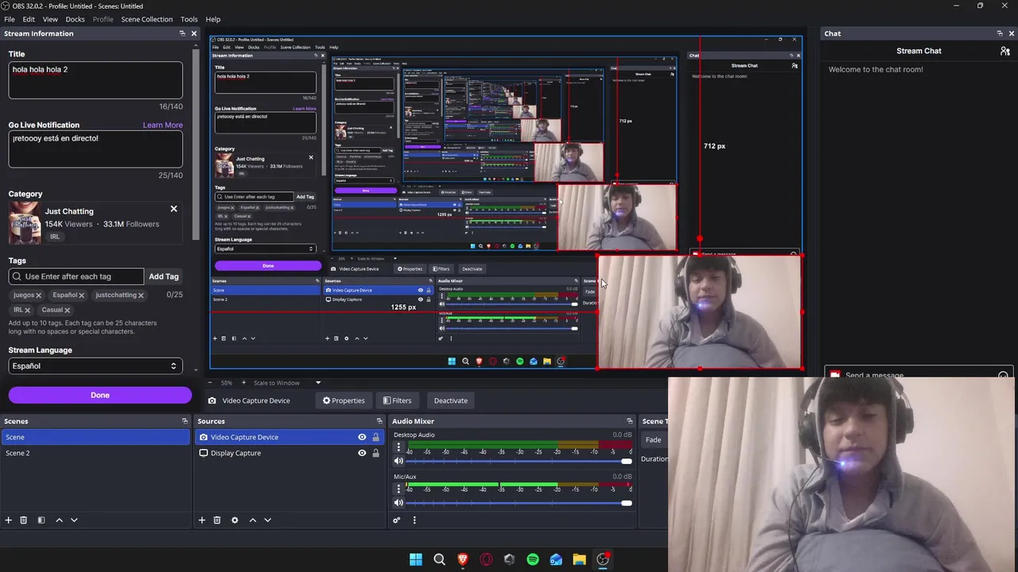This screenshot has height=572, width=1018.
Task: Open Audio Mixer options three-dot menu
Action: [x=414, y=520]
